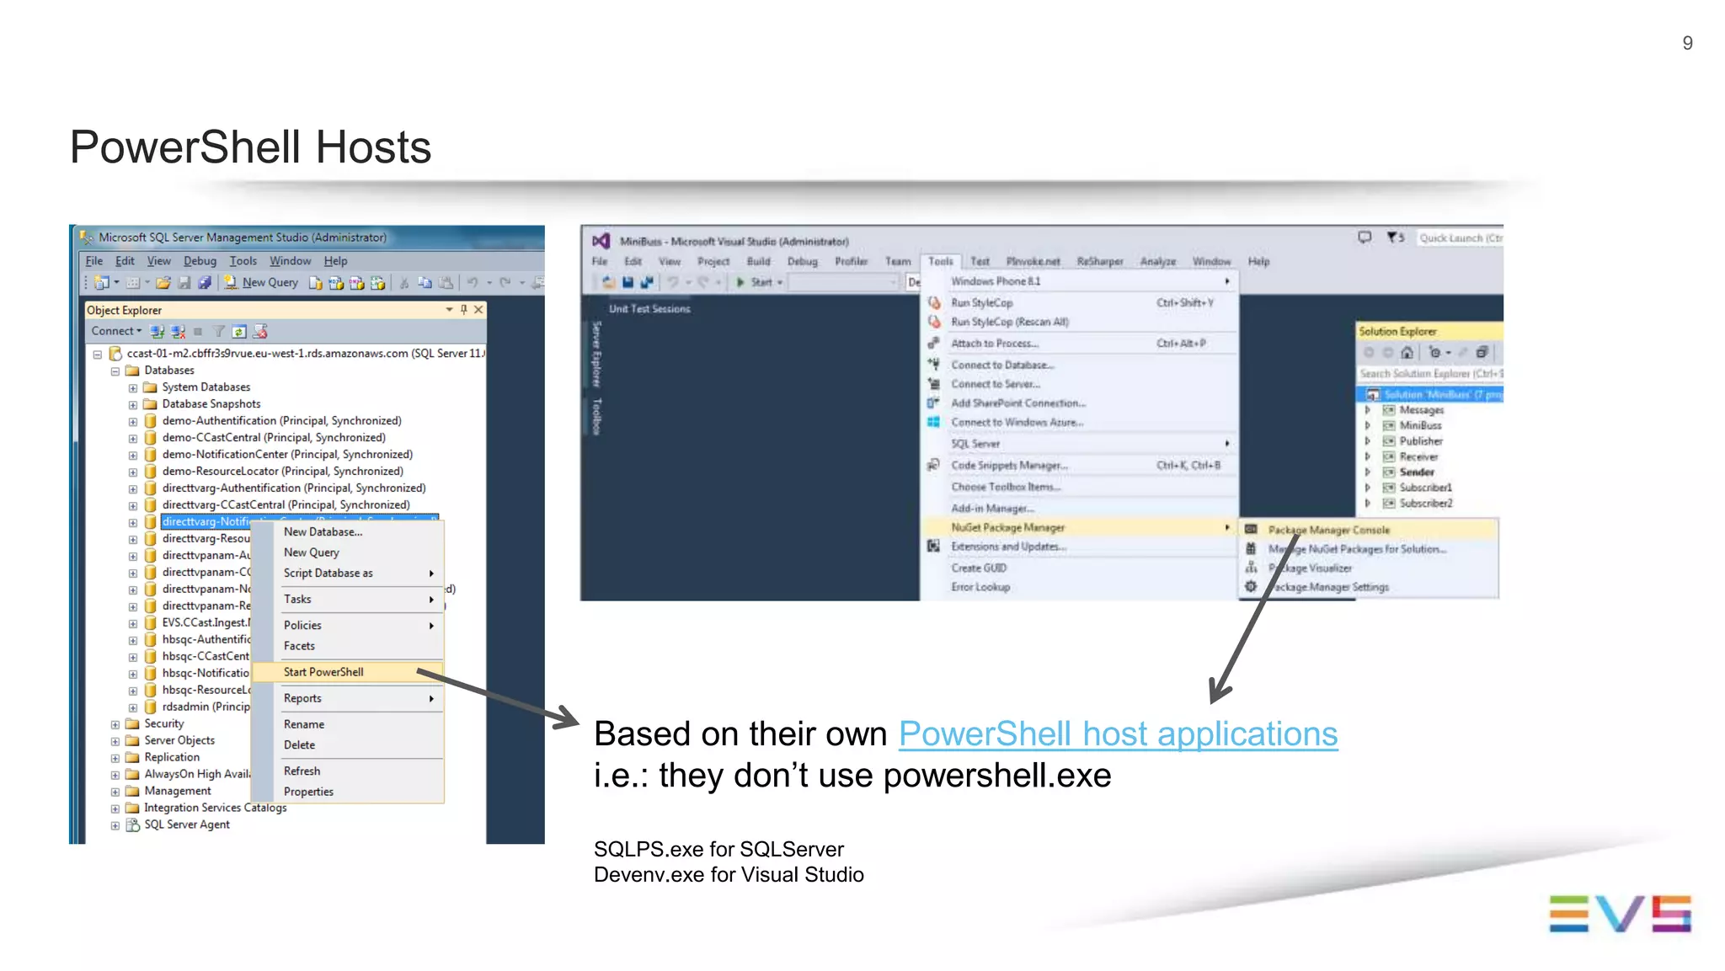
Task: Select demo-ResourceLocator database
Action: [x=282, y=472]
